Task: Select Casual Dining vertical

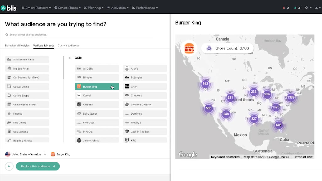Action: (27, 87)
